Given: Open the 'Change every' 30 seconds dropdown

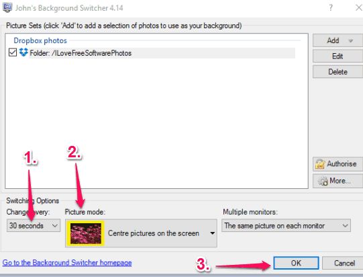Looking at the screenshot, I should (34, 225).
